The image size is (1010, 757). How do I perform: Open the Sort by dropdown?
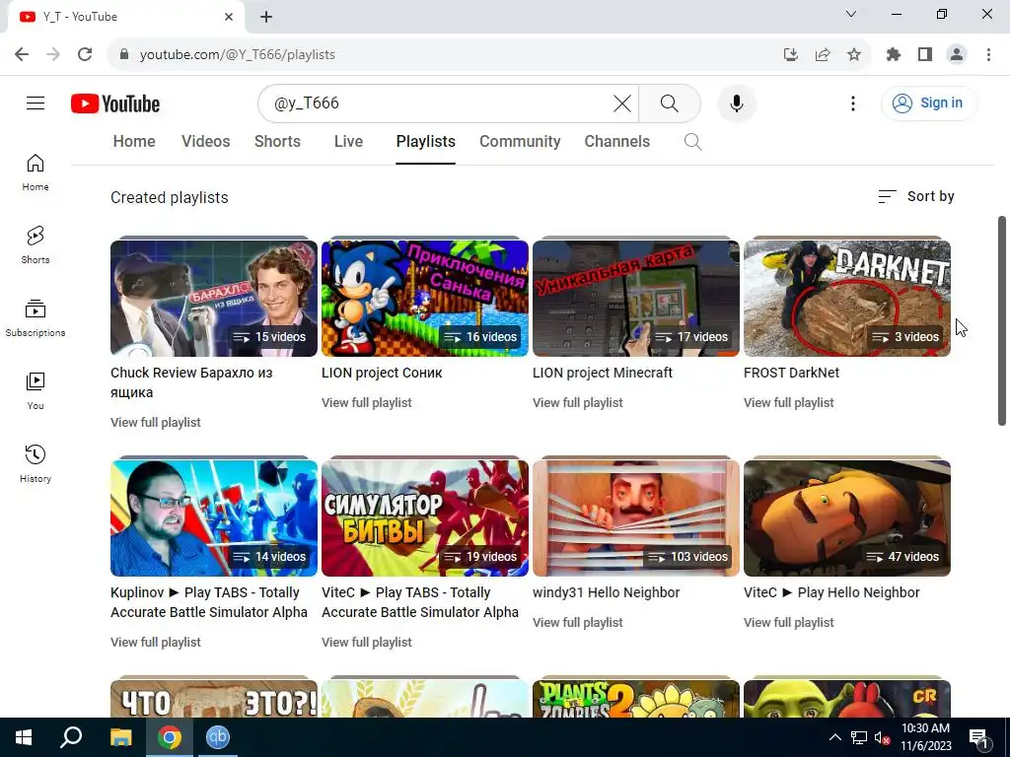[x=916, y=196]
